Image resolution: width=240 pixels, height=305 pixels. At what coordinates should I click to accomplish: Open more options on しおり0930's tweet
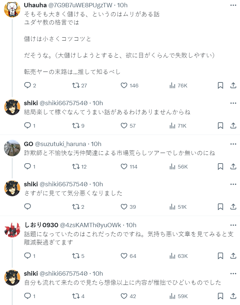[x=233, y=225]
